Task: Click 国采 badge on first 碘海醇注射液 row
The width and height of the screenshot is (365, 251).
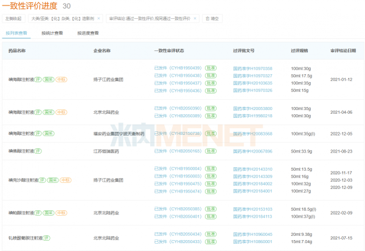Action: pos(49,80)
